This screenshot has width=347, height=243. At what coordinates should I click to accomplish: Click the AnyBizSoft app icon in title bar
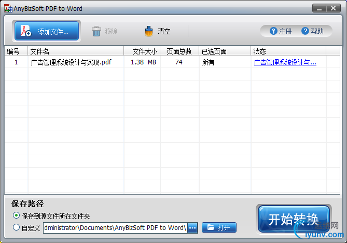coord(8,8)
